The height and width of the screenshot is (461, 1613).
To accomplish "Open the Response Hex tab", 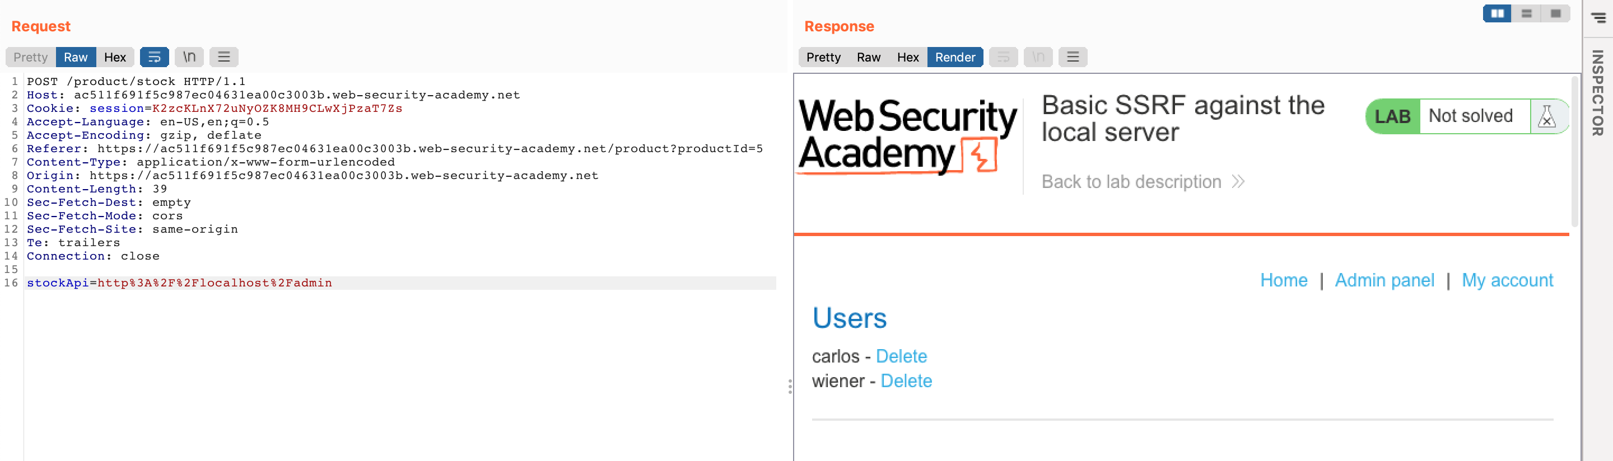I will [908, 57].
